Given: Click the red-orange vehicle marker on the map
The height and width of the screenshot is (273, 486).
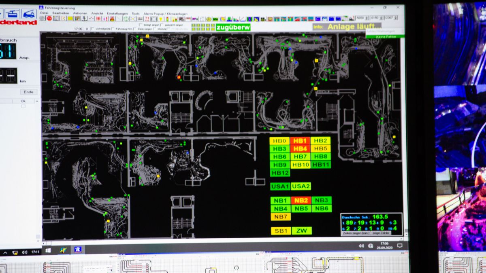Looking at the screenshot, I should 179,77.
